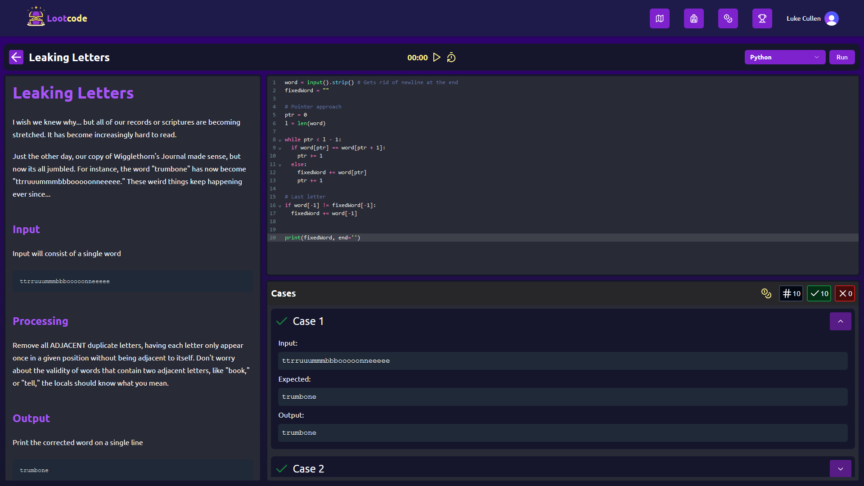The width and height of the screenshot is (864, 486).
Task: Click the coins icon in Cases panel
Action: pyautogui.click(x=766, y=293)
